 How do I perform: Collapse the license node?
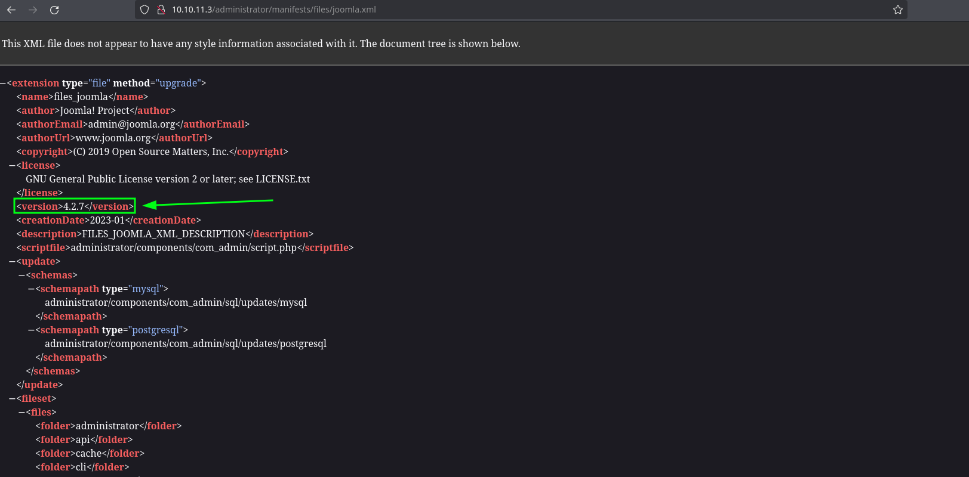pyautogui.click(x=13, y=165)
